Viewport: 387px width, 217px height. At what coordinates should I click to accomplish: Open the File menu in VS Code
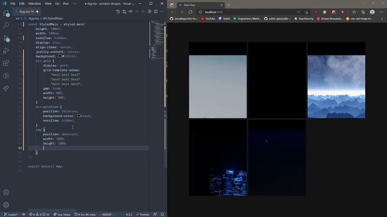pos(13,4)
